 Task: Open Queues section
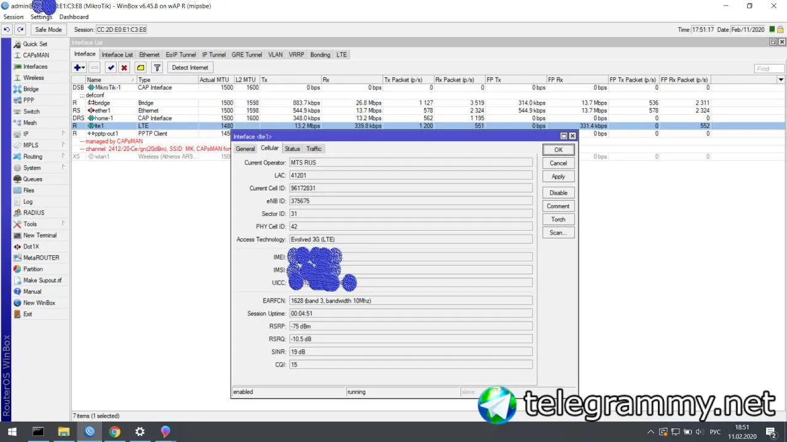(x=33, y=179)
